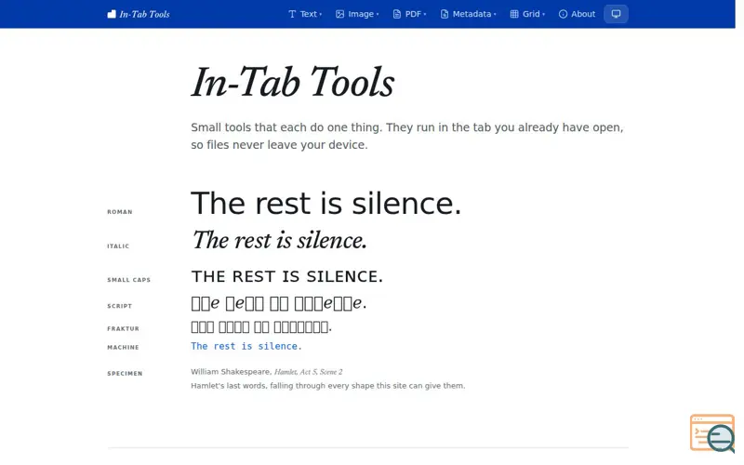Click the PDF document icon
This screenshot has height=465, width=744.
pos(397,14)
